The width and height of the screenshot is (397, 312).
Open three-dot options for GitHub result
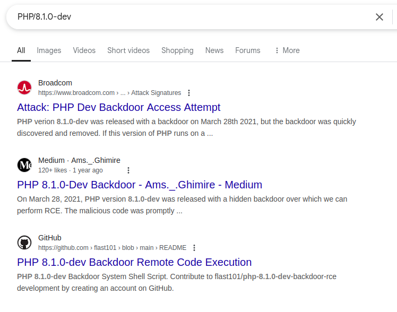click(194, 248)
